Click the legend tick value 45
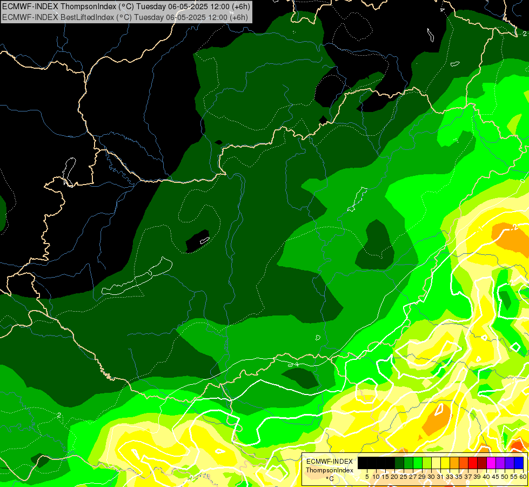The width and height of the screenshot is (529, 487). click(x=495, y=477)
